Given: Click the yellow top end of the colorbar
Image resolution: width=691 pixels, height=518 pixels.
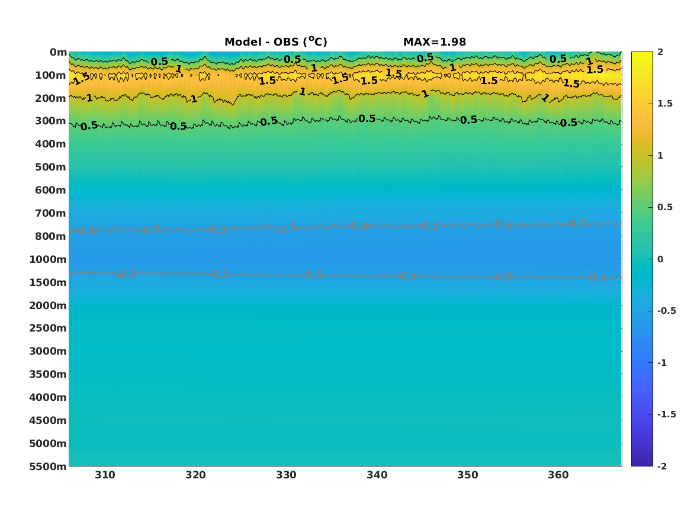Looking at the screenshot, I should click(642, 55).
